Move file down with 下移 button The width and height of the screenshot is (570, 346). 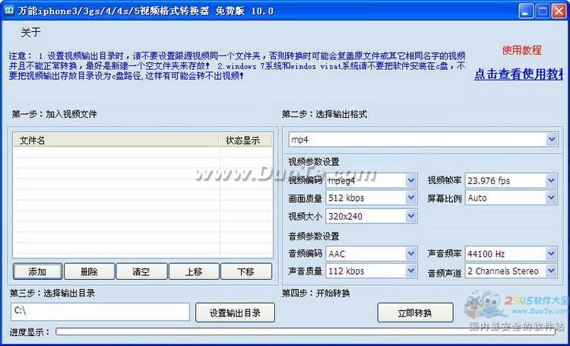coord(245,271)
